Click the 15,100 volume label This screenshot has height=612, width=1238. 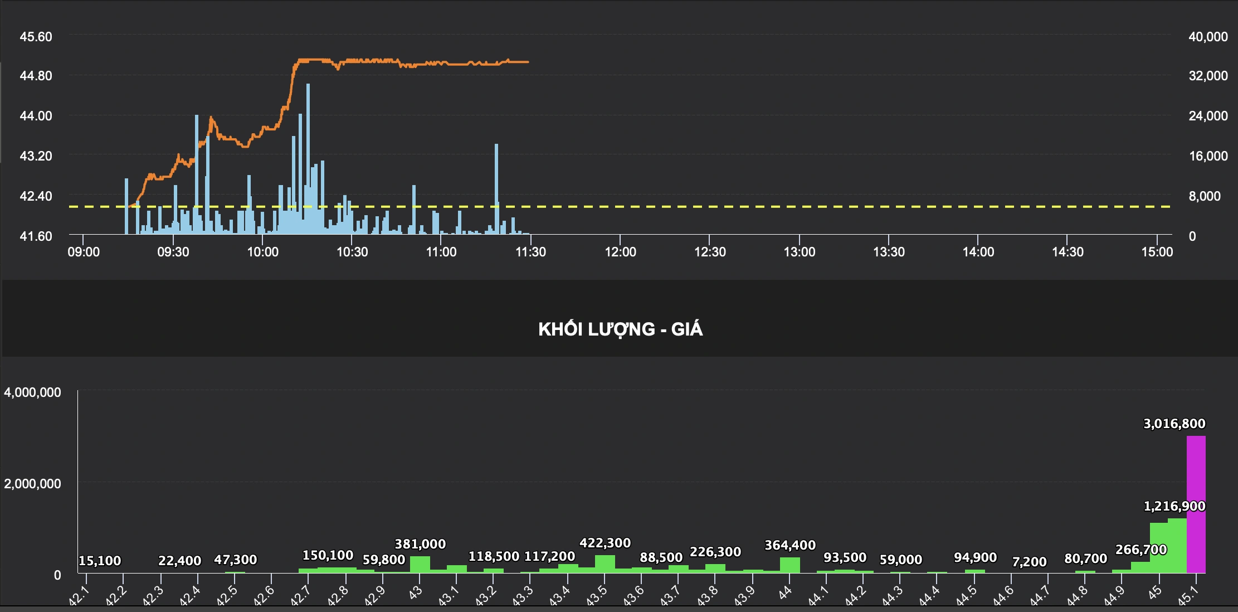[x=100, y=561]
